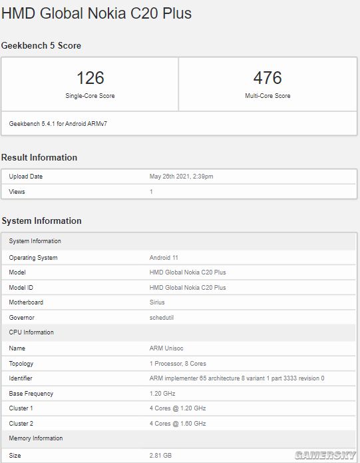
Task: Click the Model ID row value
Action: tap(188, 288)
